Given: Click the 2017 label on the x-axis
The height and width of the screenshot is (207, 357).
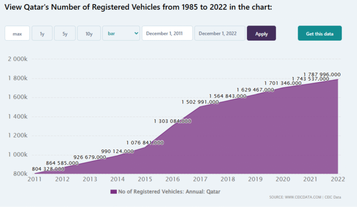Looking at the screenshot, I should pyautogui.click(x=200, y=179).
